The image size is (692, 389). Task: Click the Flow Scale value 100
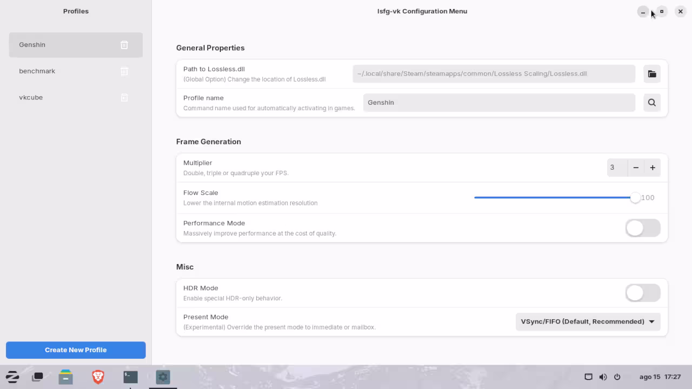pyautogui.click(x=648, y=198)
